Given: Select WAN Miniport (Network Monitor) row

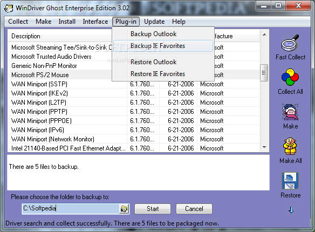Looking at the screenshot, I should [134, 139].
